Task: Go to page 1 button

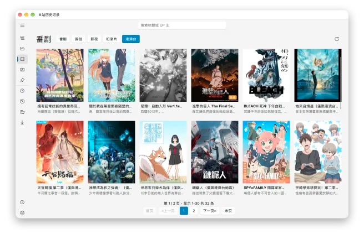Action: pyautogui.click(x=184, y=211)
